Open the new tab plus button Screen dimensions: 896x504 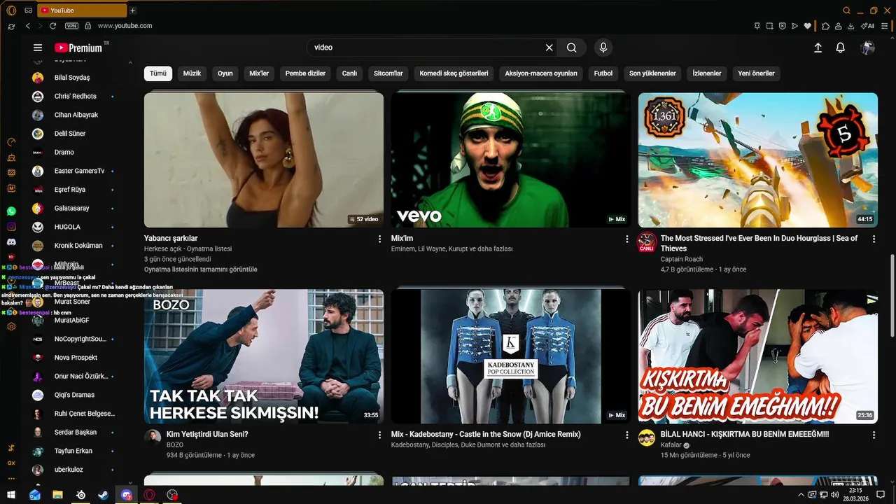pyautogui.click(x=133, y=10)
